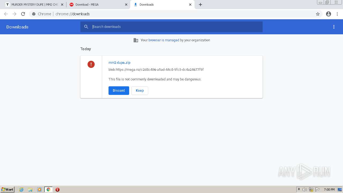Click the Show desktop button
This screenshot has width=343, height=193.
[340, 190]
